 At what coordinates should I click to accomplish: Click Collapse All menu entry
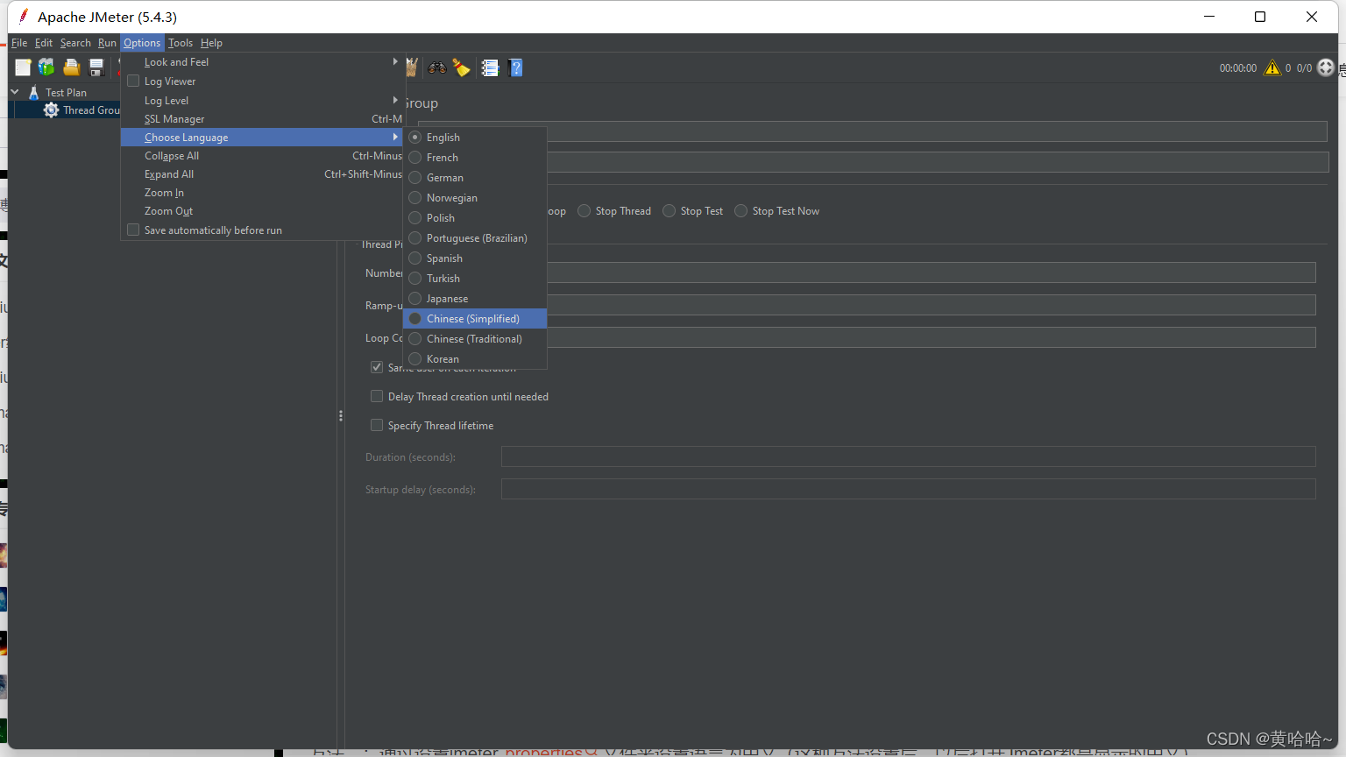click(x=262, y=155)
